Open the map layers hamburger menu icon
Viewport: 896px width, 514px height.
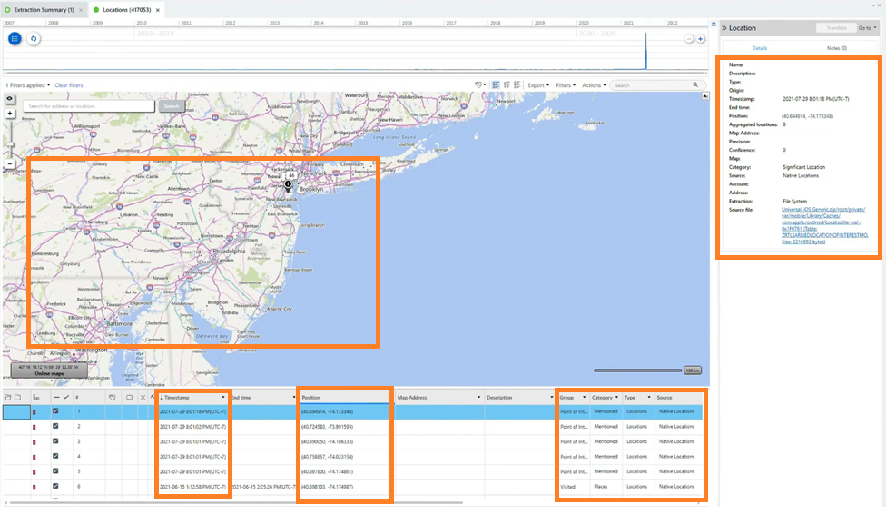[x=15, y=39]
